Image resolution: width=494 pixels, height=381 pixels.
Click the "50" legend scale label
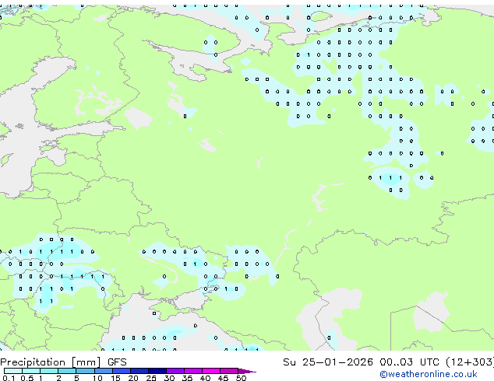coord(242,378)
